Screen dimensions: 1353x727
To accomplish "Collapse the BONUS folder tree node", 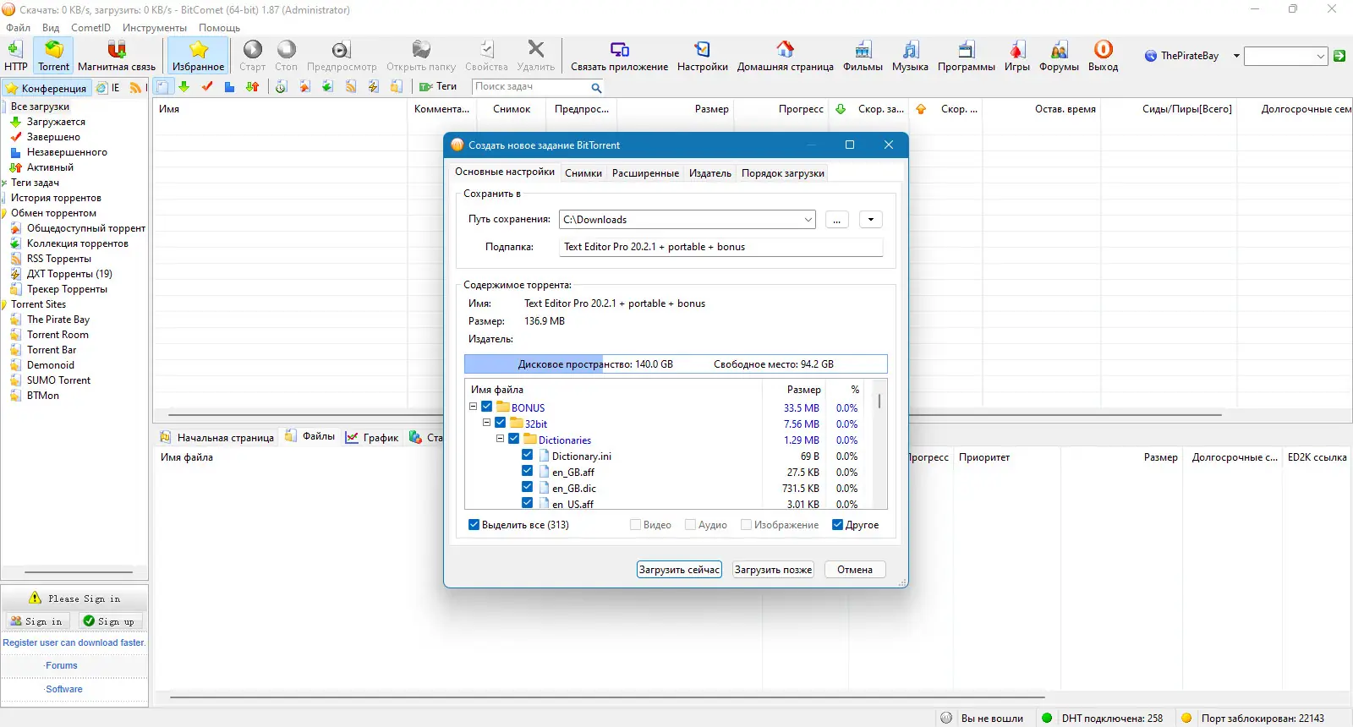I will [474, 407].
